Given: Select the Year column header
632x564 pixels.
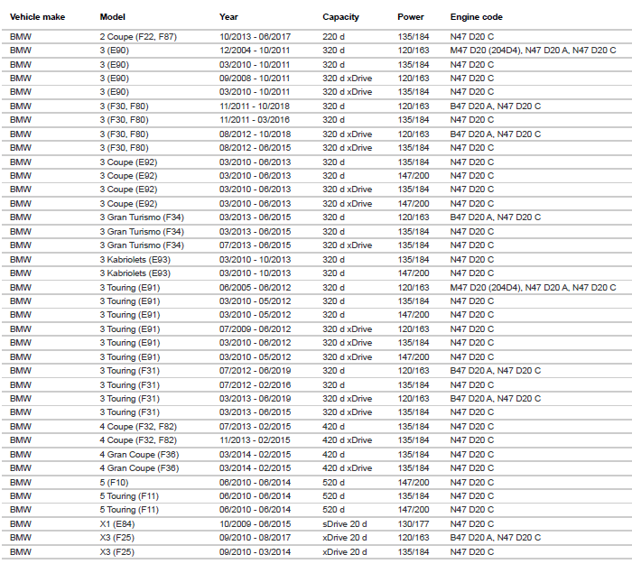Looking at the screenshot, I should click(228, 17).
